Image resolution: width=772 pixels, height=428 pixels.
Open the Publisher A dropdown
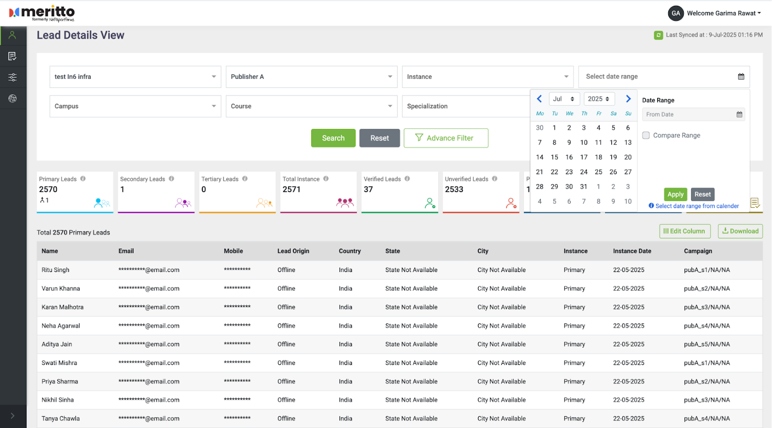[x=311, y=77]
